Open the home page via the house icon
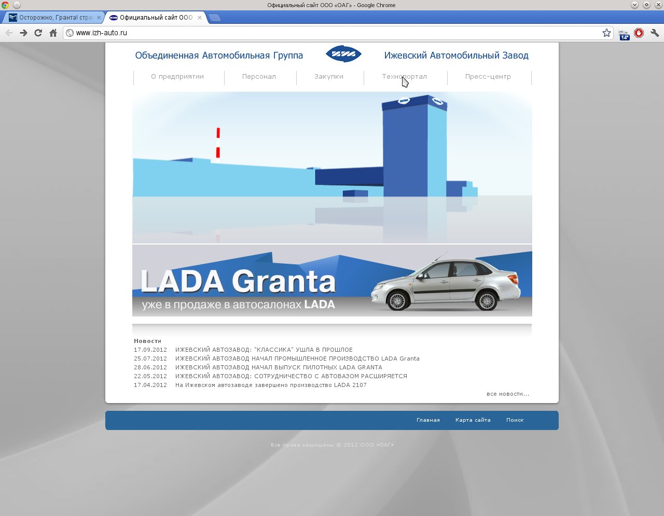 [x=53, y=33]
